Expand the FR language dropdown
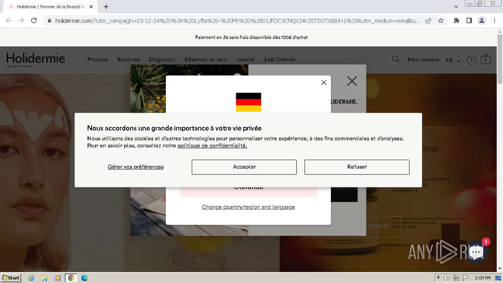 (453, 61)
